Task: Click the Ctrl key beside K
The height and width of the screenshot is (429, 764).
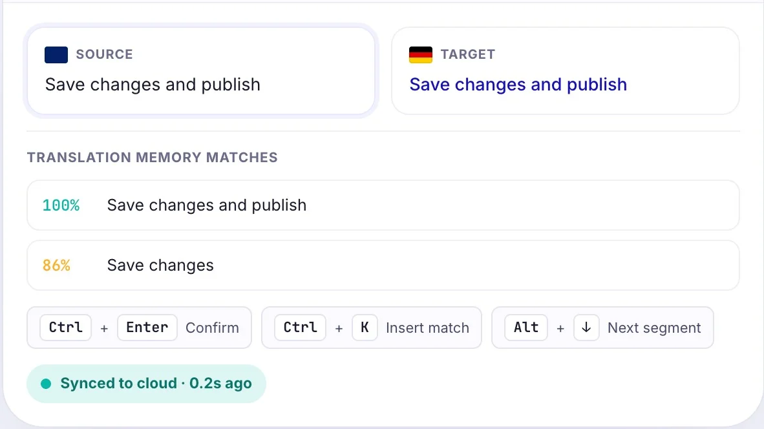Action: [300, 327]
